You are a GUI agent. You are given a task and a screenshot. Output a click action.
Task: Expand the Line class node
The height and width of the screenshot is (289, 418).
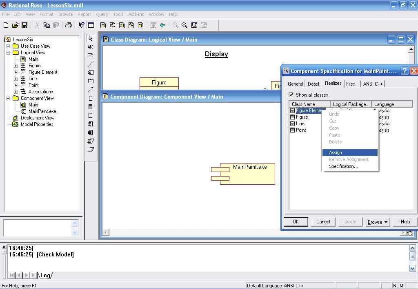(16, 79)
